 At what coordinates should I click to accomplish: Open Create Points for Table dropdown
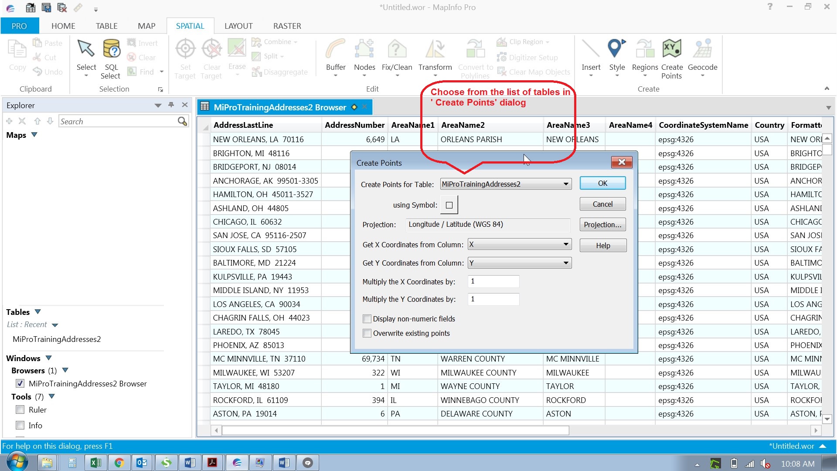pyautogui.click(x=565, y=184)
